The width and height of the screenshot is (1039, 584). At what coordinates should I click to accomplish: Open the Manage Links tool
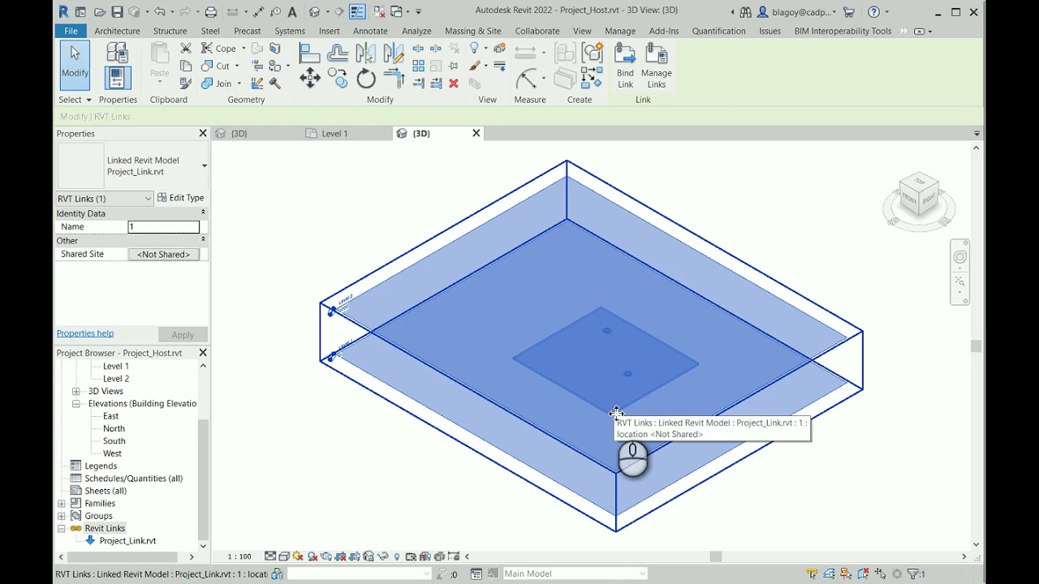656,66
